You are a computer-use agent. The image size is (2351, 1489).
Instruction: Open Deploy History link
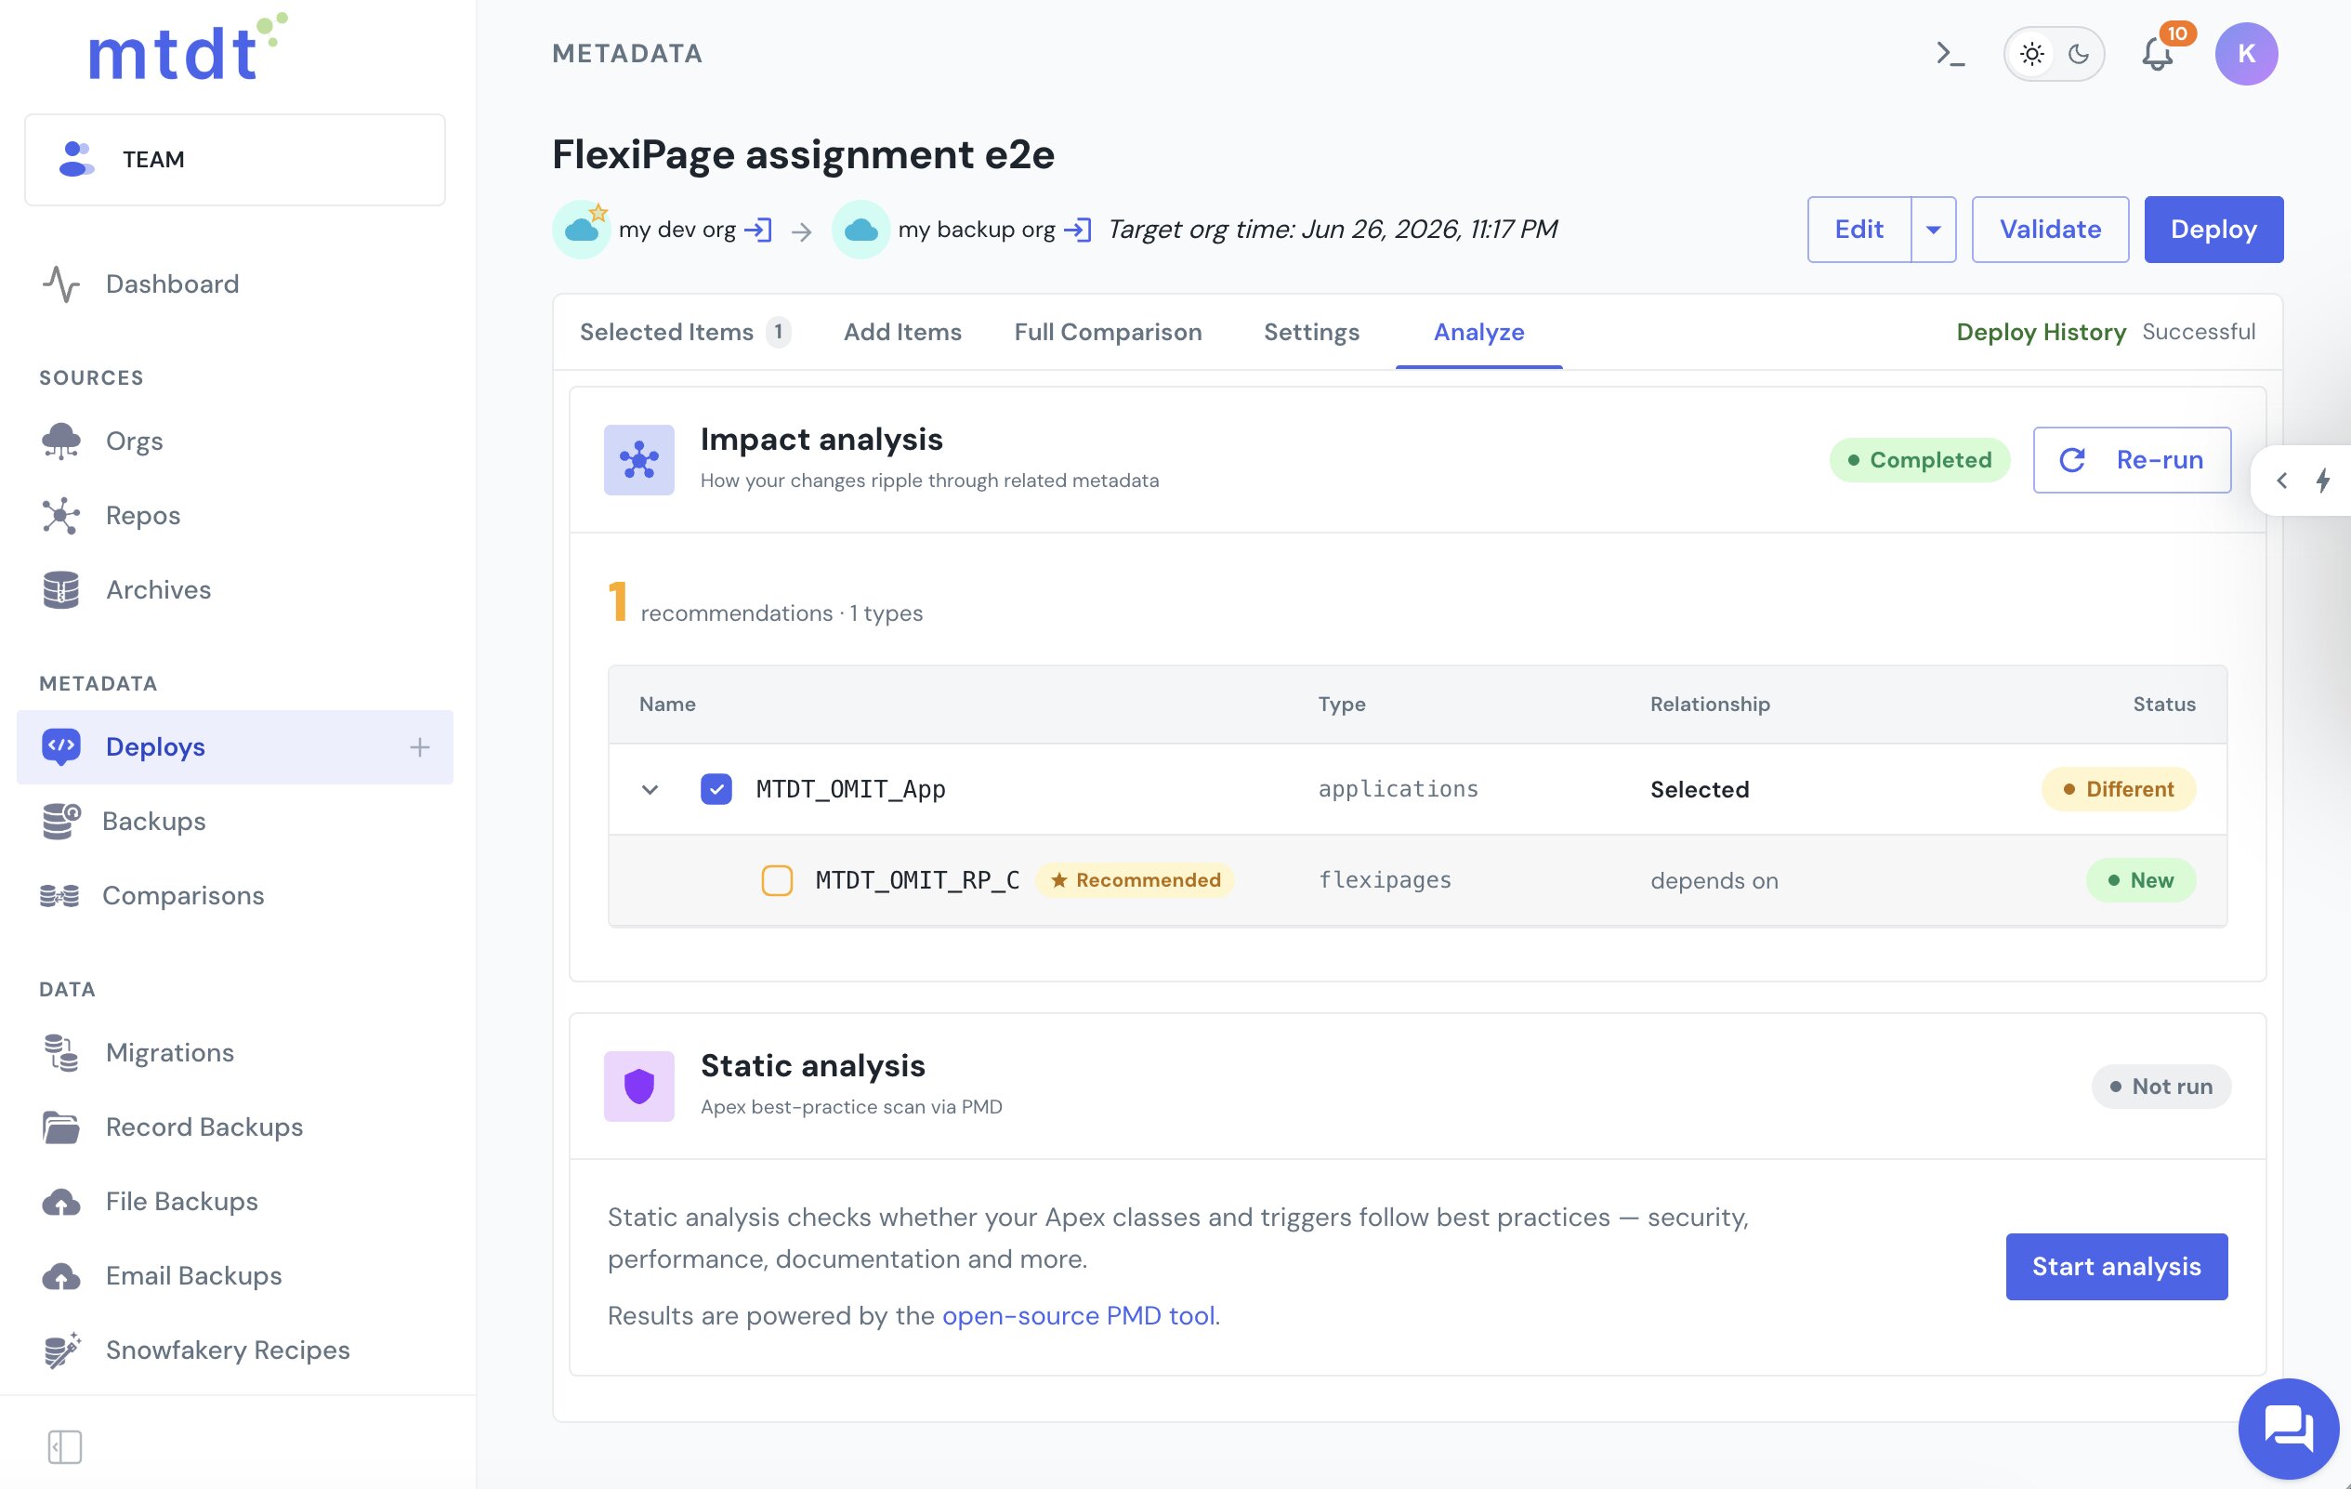coord(2041,332)
